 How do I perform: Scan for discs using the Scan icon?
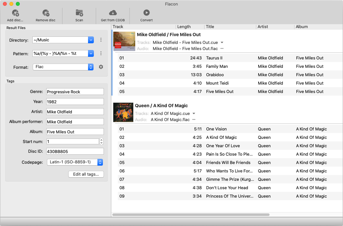[79, 13]
